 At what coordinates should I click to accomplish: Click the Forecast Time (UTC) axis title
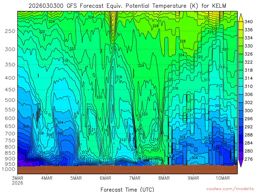click(127, 189)
